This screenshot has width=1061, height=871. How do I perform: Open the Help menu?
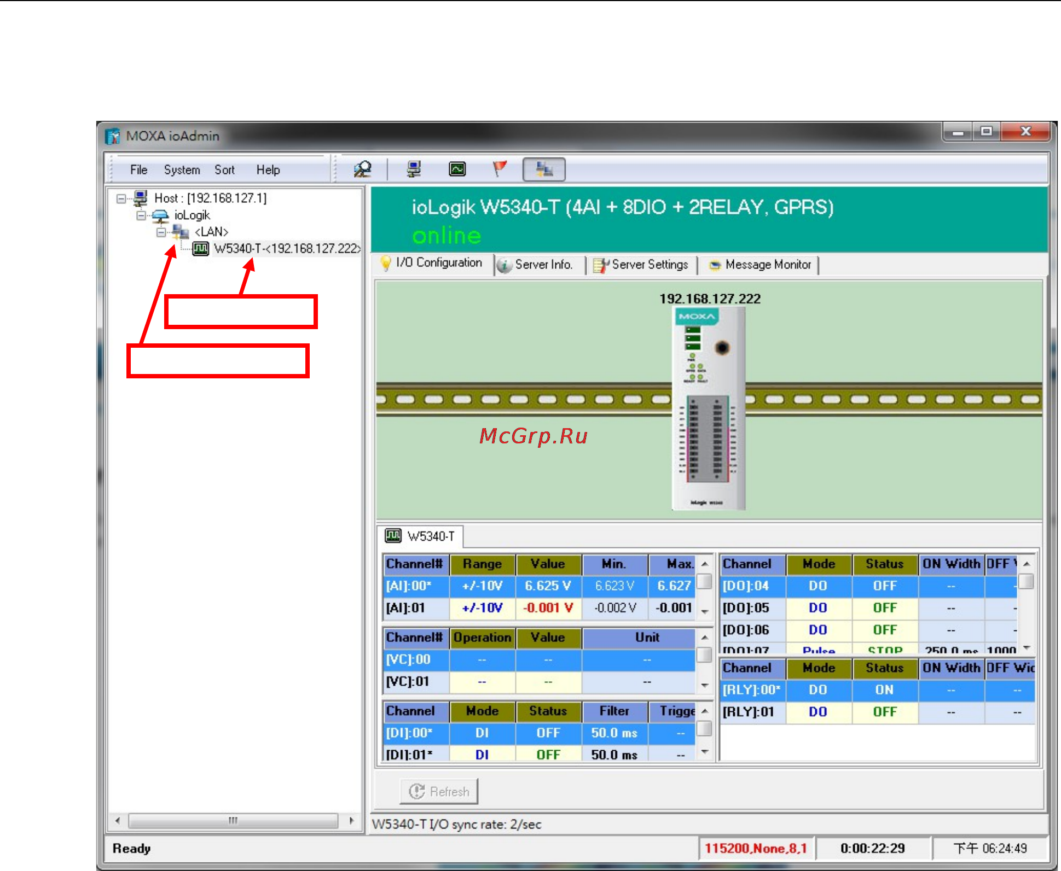pos(268,170)
